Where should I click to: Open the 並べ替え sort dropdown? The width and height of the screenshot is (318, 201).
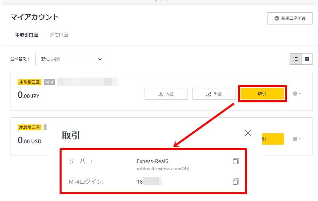pos(71,59)
